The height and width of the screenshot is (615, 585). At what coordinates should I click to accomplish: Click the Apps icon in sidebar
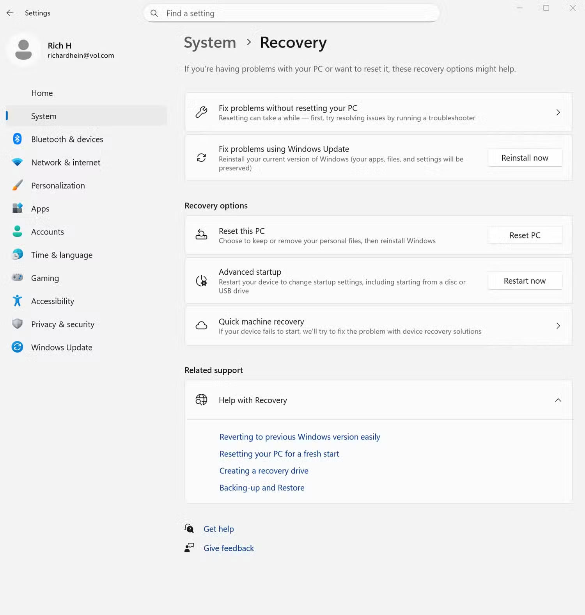click(x=17, y=208)
